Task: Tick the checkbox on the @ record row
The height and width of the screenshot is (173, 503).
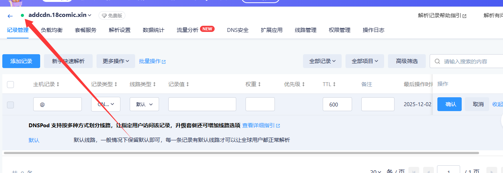Action: pyautogui.click(x=10, y=105)
